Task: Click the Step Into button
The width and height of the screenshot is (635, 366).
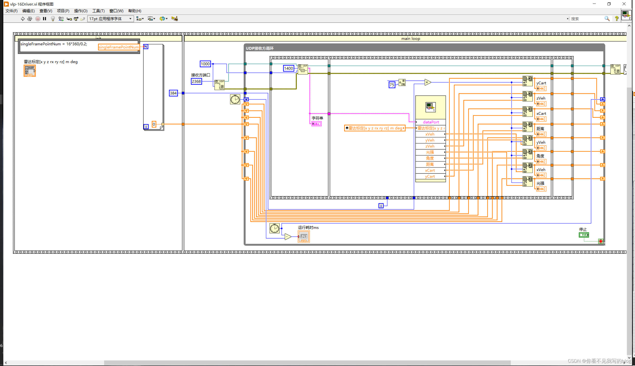Action: 69,19
